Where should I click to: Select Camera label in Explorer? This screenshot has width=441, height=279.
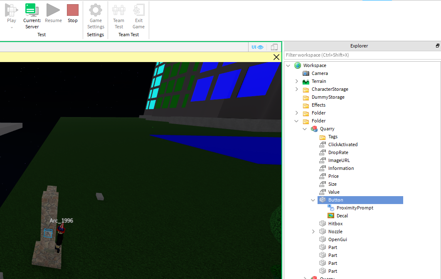(320, 73)
